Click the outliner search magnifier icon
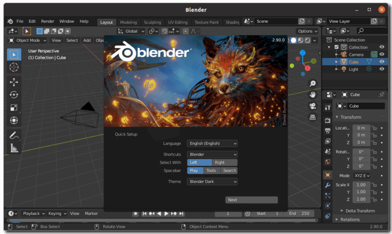The image size is (392, 234). point(360,31)
